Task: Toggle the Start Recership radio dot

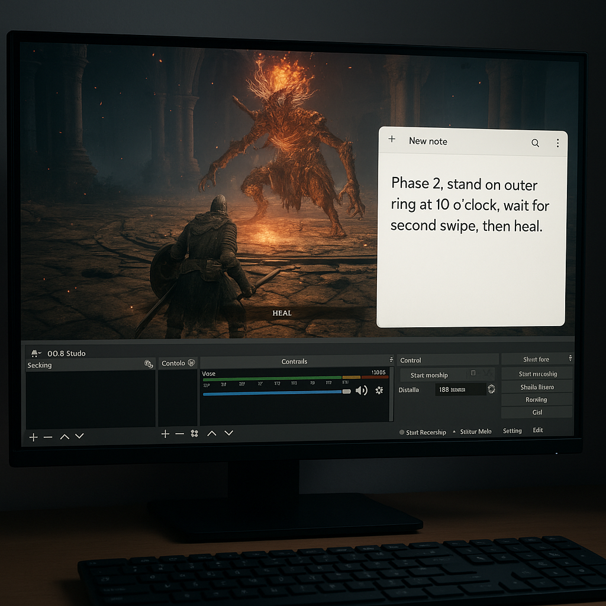Action: [402, 432]
